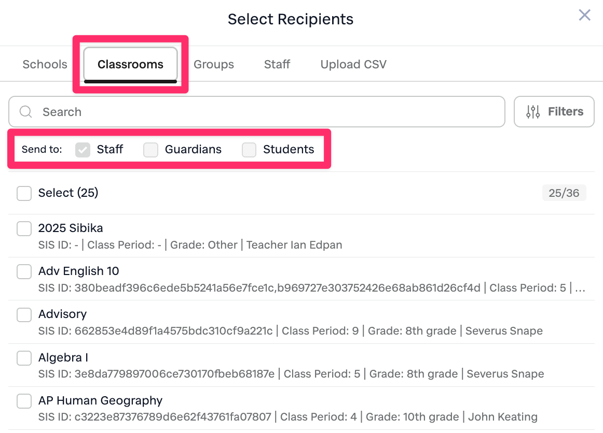The height and width of the screenshot is (433, 603).
Task: Close the Select Recipients dialog
Action: 584,15
